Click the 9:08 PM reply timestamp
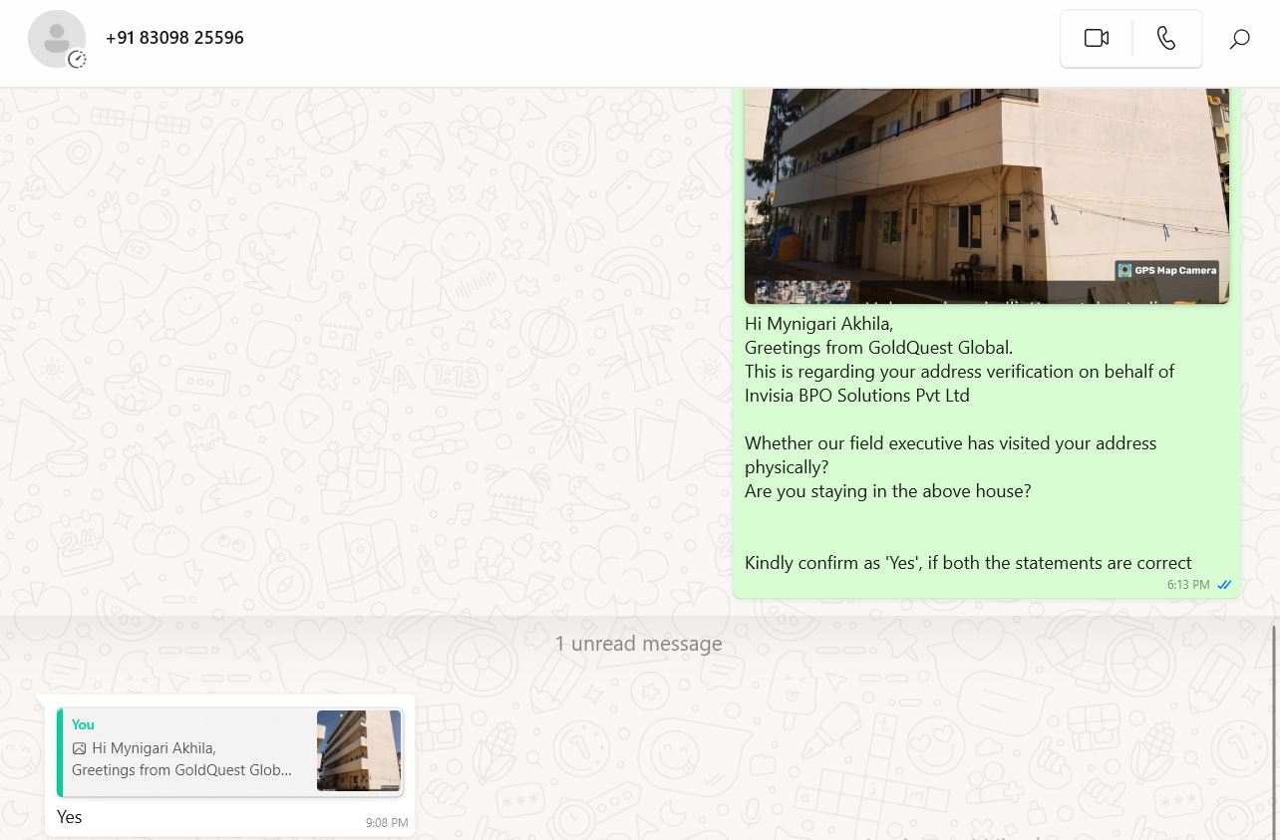This screenshot has width=1280, height=840. [x=387, y=823]
